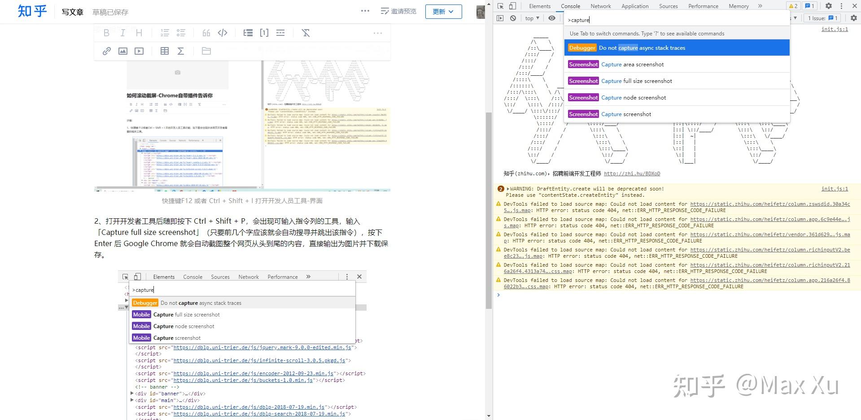Click the article page vertical scrollbar

pos(489,211)
